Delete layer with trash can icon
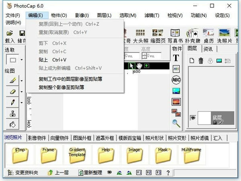241x181 pixels. click(201, 61)
